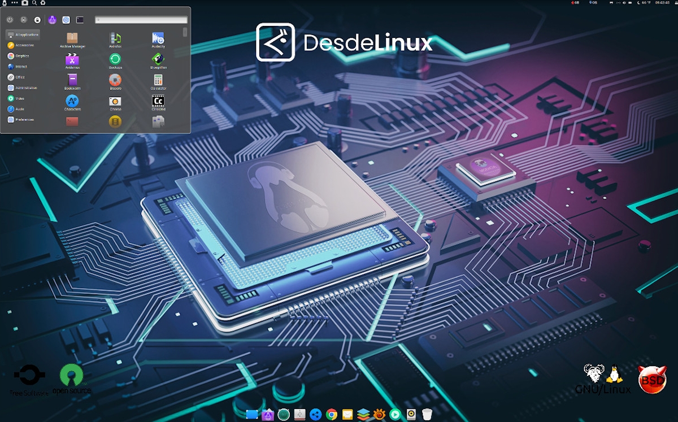Launch Google Chrome from the dock
The height and width of the screenshot is (422, 678).
point(332,415)
